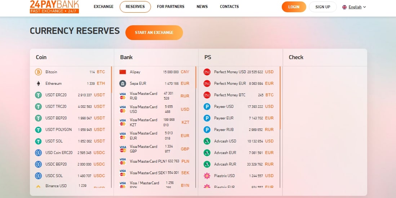Viewport: 396px width, 198px height.
Task: Click the Alipay CNY currency code
Action: (x=185, y=72)
